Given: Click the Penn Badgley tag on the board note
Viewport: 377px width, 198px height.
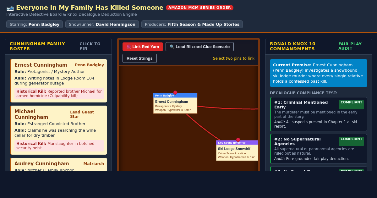Looking at the screenshot, I should 175,95.
